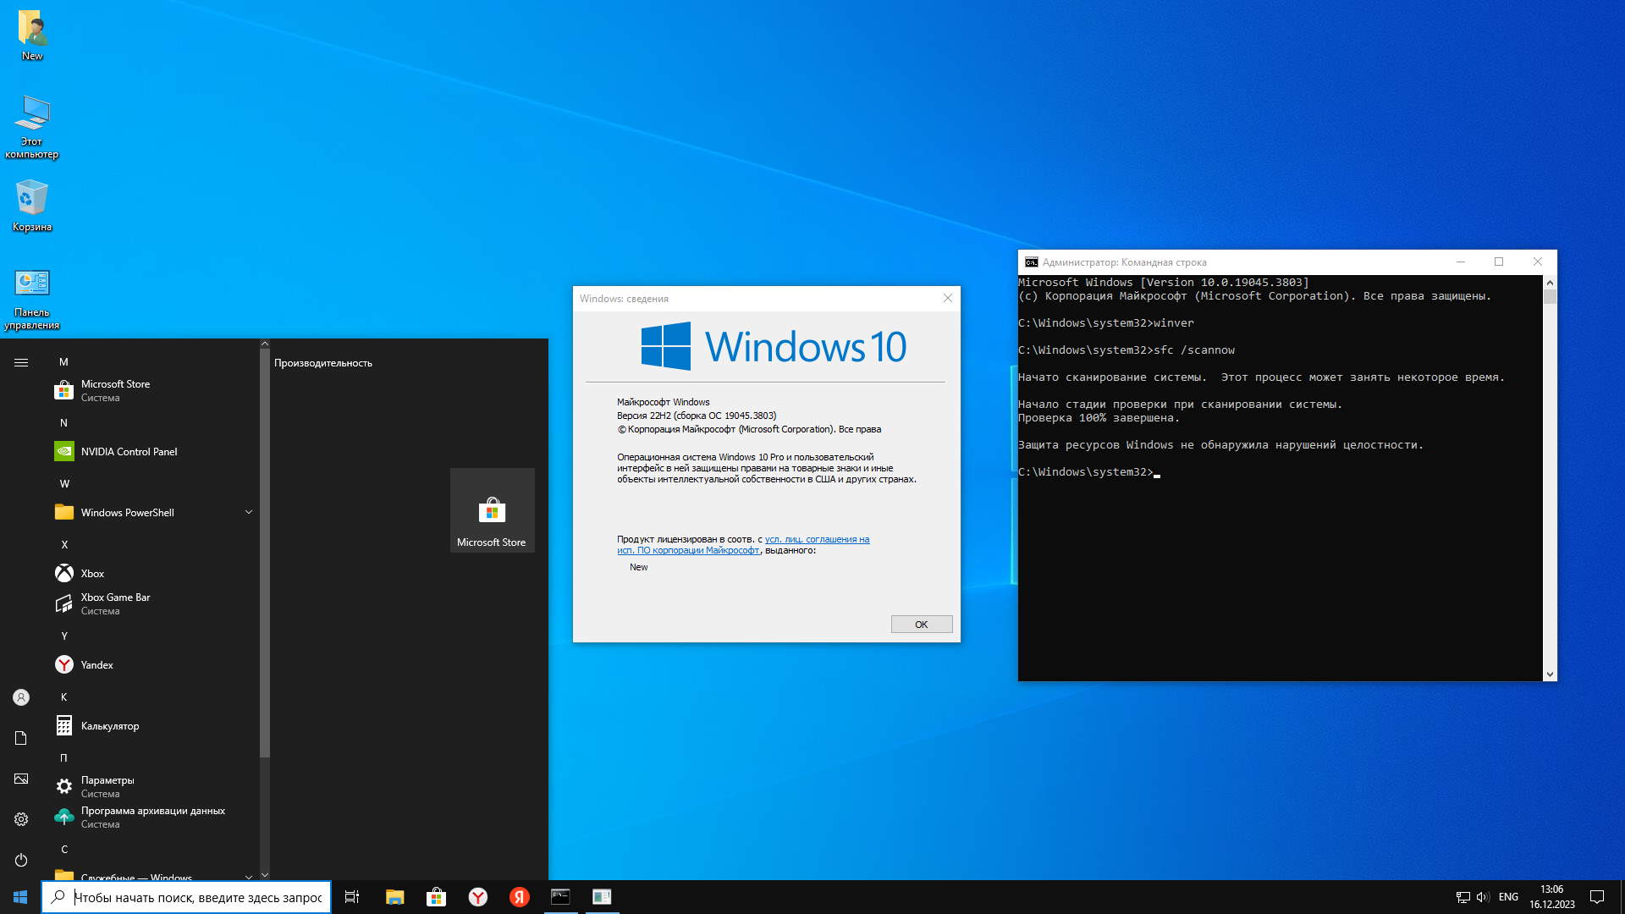
Task: Click the Task View taskbar icon
Action: (x=352, y=897)
